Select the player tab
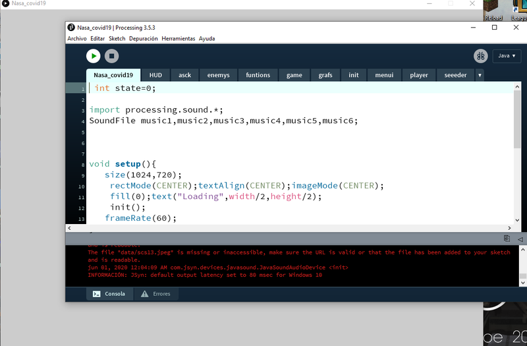 pyautogui.click(x=419, y=75)
